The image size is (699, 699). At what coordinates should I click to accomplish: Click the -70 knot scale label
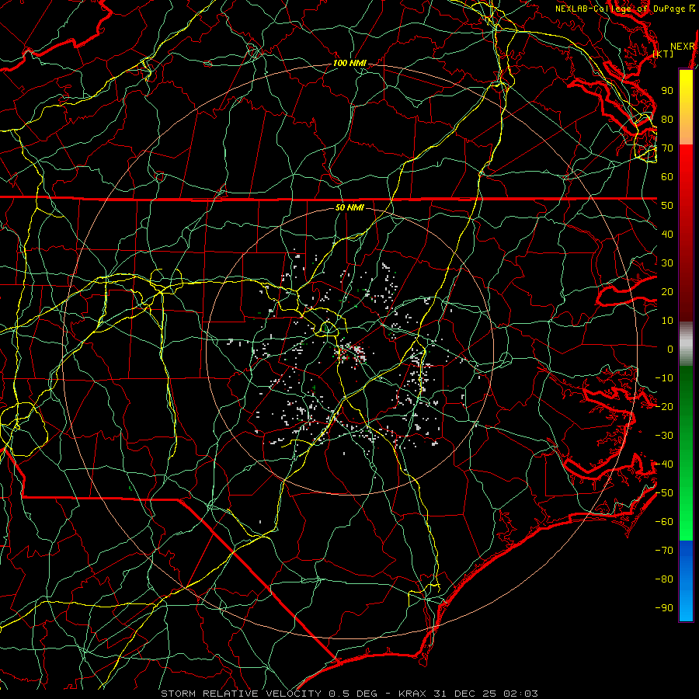point(664,551)
